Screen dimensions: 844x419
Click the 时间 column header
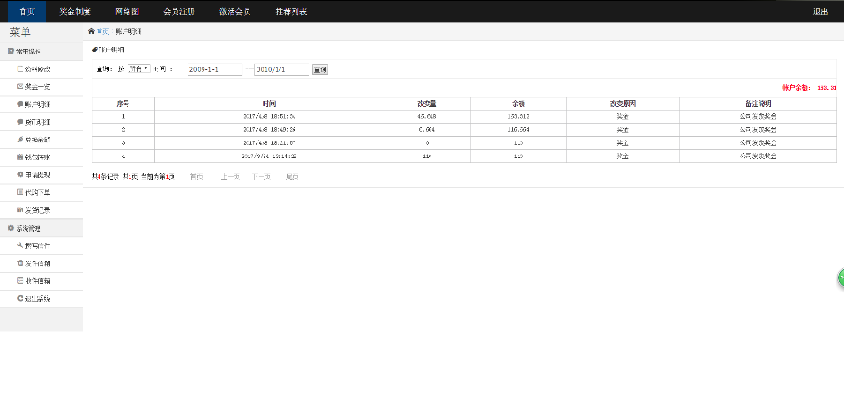(269, 104)
